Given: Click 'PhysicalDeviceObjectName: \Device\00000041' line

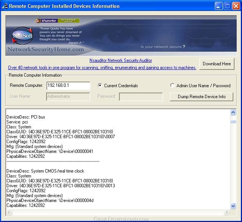Looking at the screenshot, I should 50,151.
